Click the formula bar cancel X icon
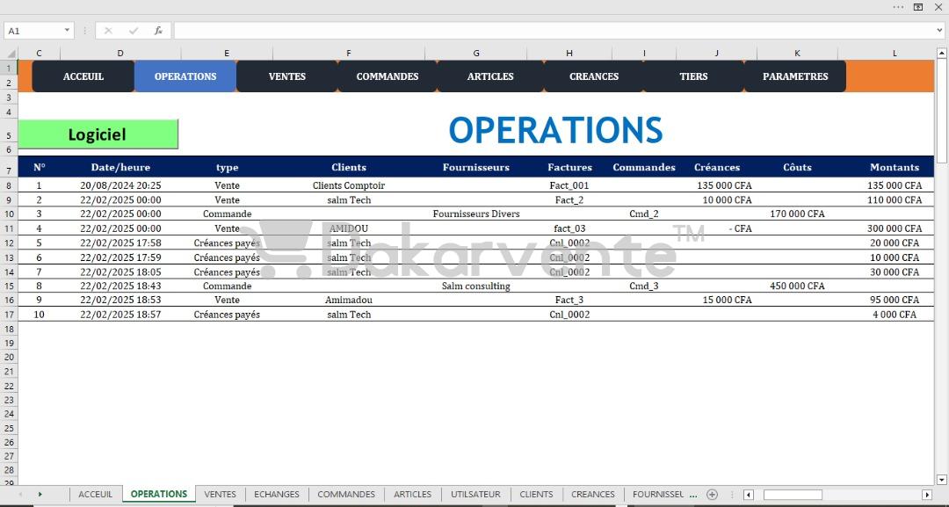The image size is (949, 507). (108, 30)
